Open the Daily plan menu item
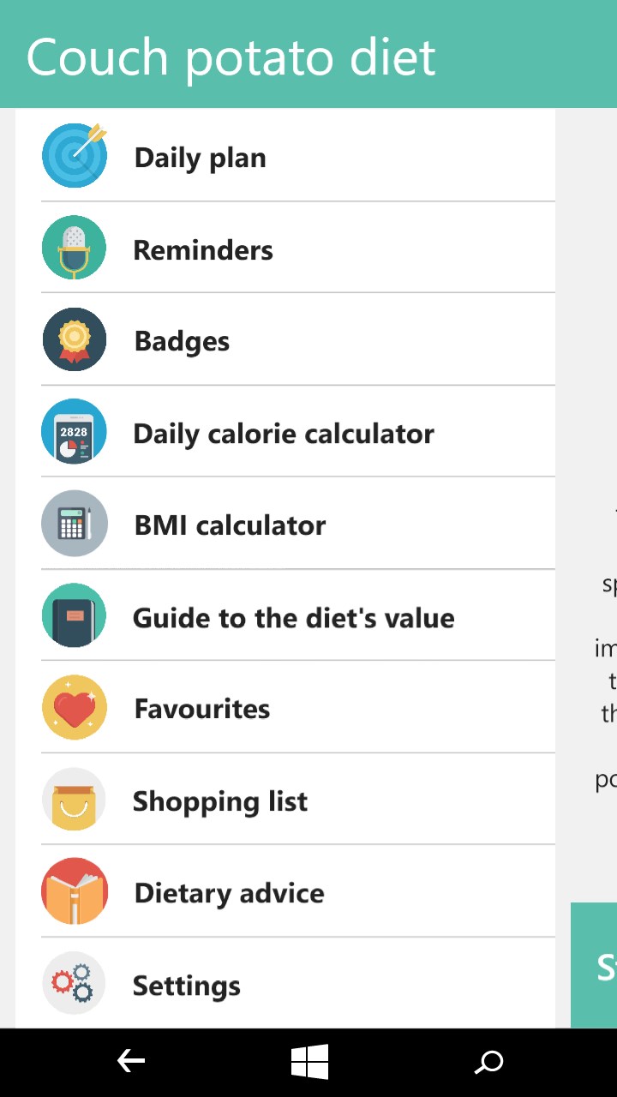Viewport: 617px width, 1097px height. pyautogui.click(x=201, y=158)
